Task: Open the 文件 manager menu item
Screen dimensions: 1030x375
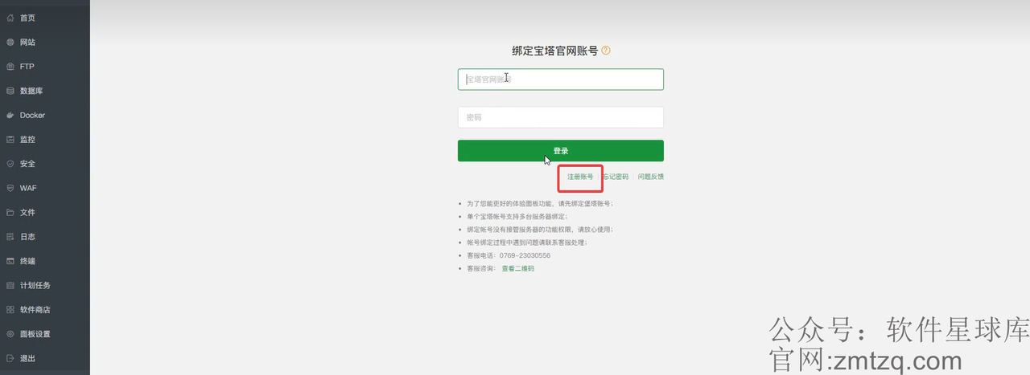Action: (x=27, y=212)
